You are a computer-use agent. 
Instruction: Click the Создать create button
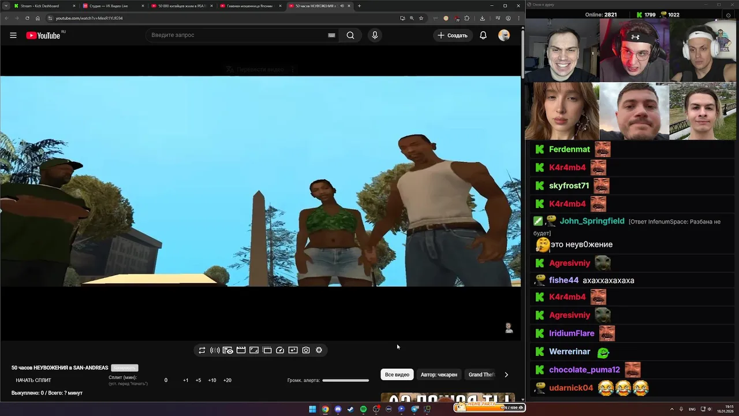[453, 35]
